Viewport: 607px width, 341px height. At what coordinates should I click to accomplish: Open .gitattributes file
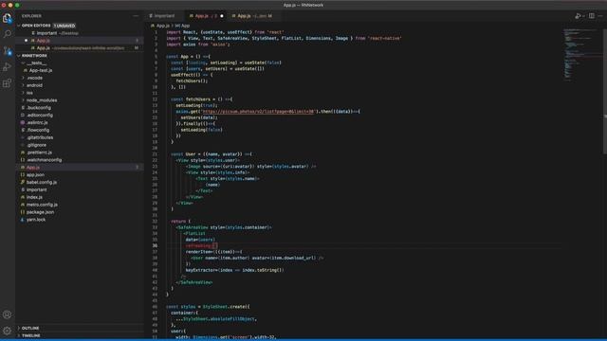(40, 137)
